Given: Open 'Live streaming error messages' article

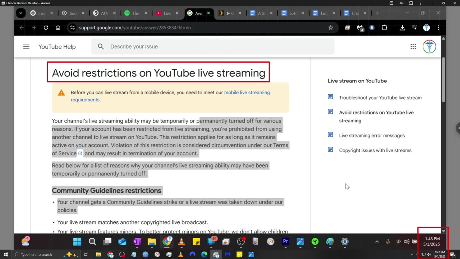Looking at the screenshot, I should pos(372,136).
